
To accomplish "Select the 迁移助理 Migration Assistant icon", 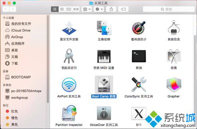I will coord(104,28).
